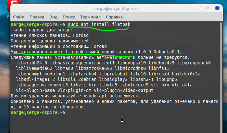
Task: Click package name vlc-plugin-qt
Action: pyautogui.click(x=74, y=90)
